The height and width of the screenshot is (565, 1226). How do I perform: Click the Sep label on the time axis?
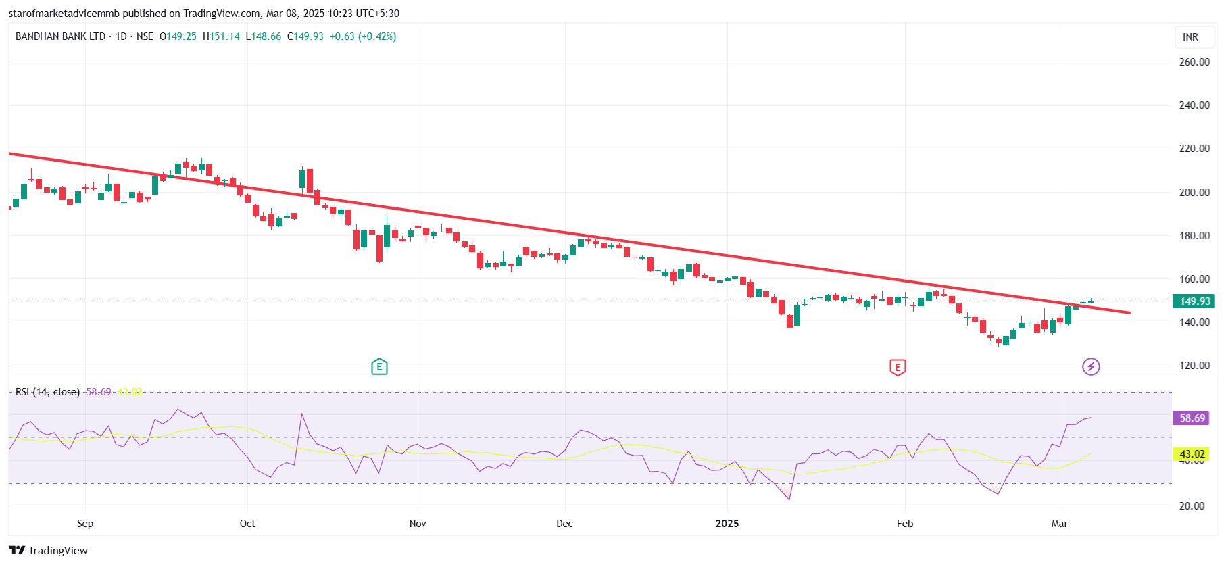pos(85,524)
